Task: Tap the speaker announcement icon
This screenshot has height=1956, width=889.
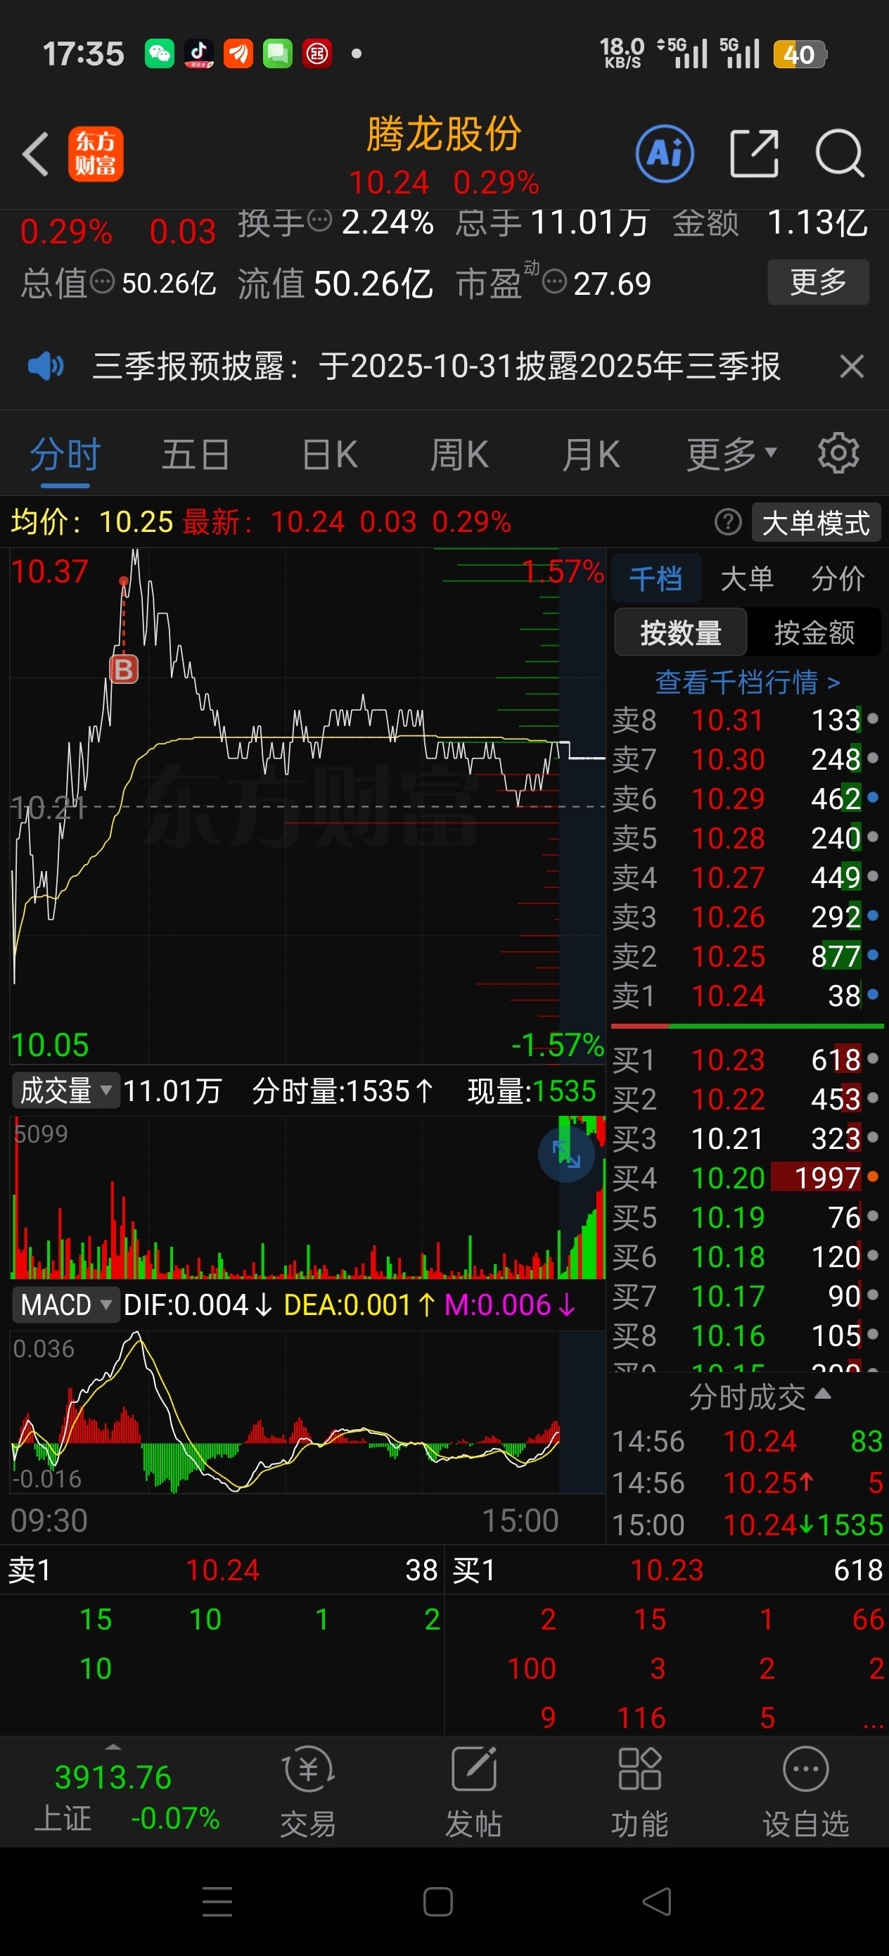Action: (x=46, y=366)
